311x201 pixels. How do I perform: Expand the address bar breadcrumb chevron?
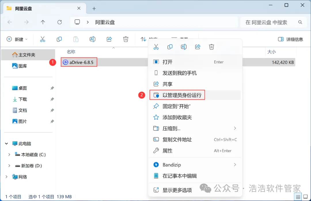(88, 22)
